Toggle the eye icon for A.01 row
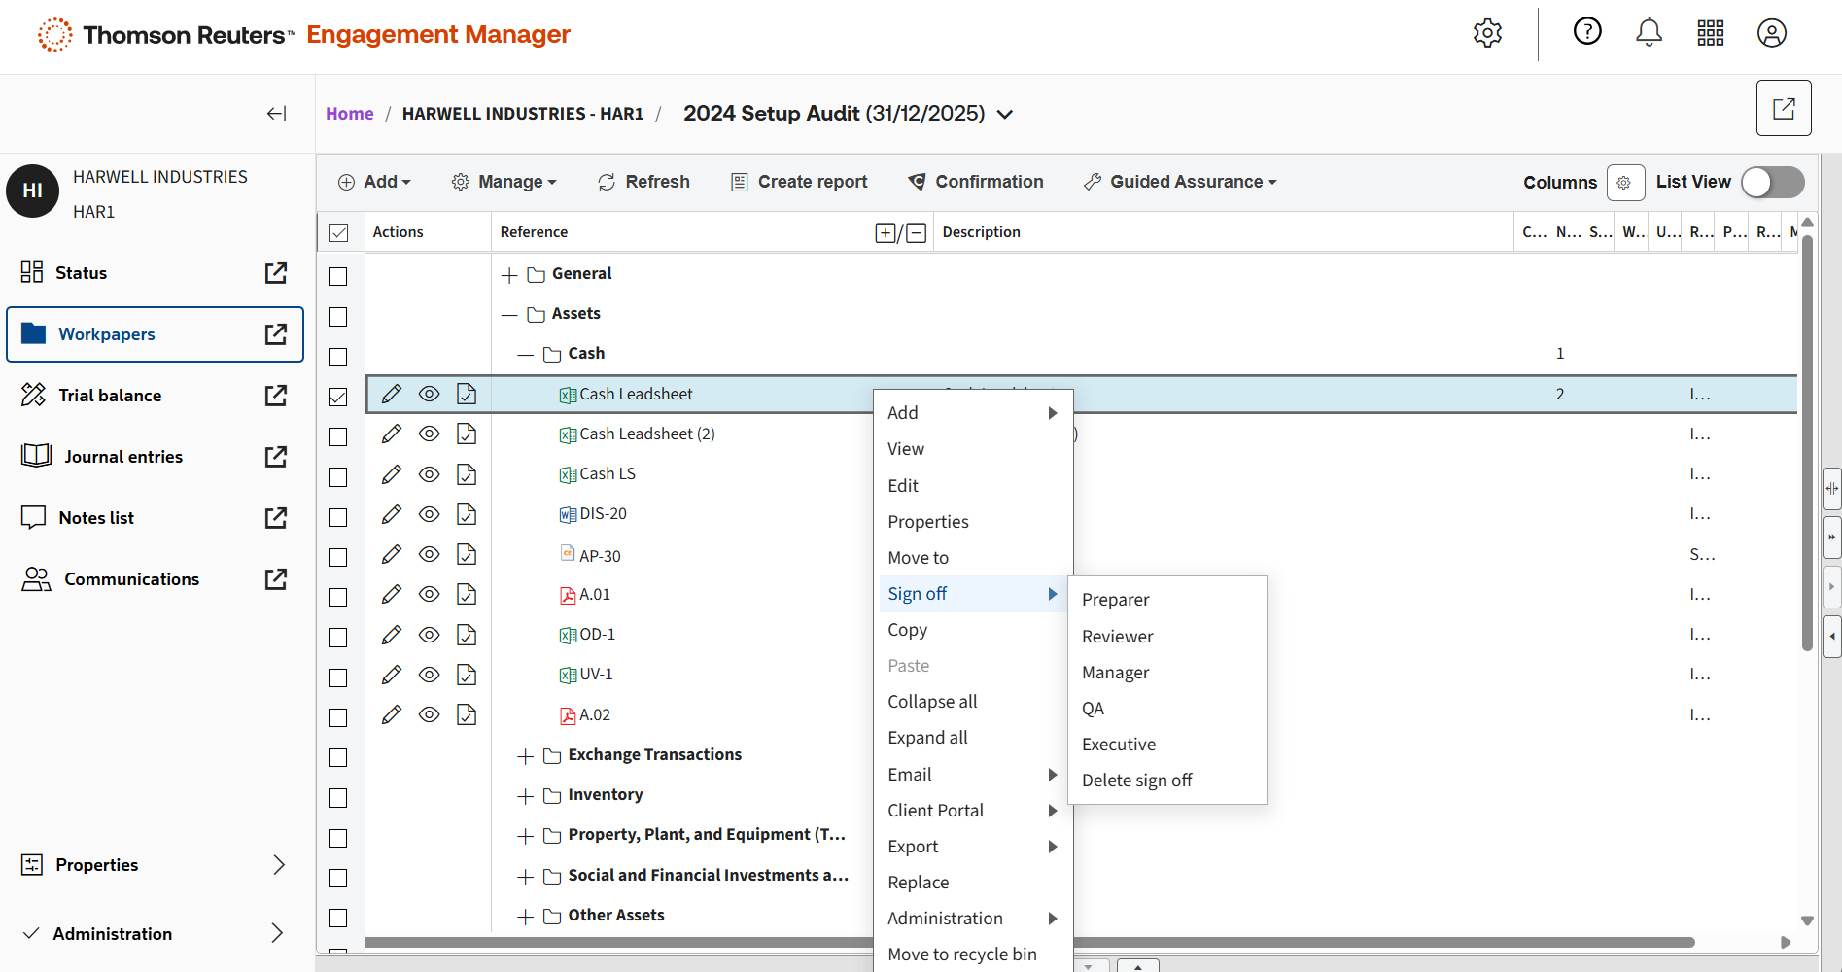The width and height of the screenshot is (1842, 972). 429,595
